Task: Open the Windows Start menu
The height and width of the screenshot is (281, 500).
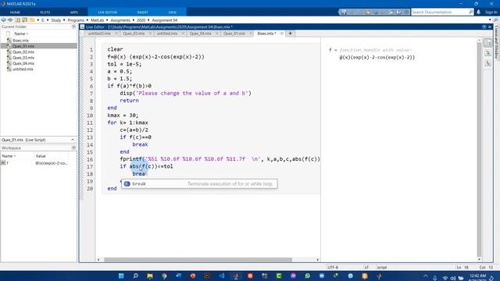Action: pyautogui.click(x=121, y=276)
